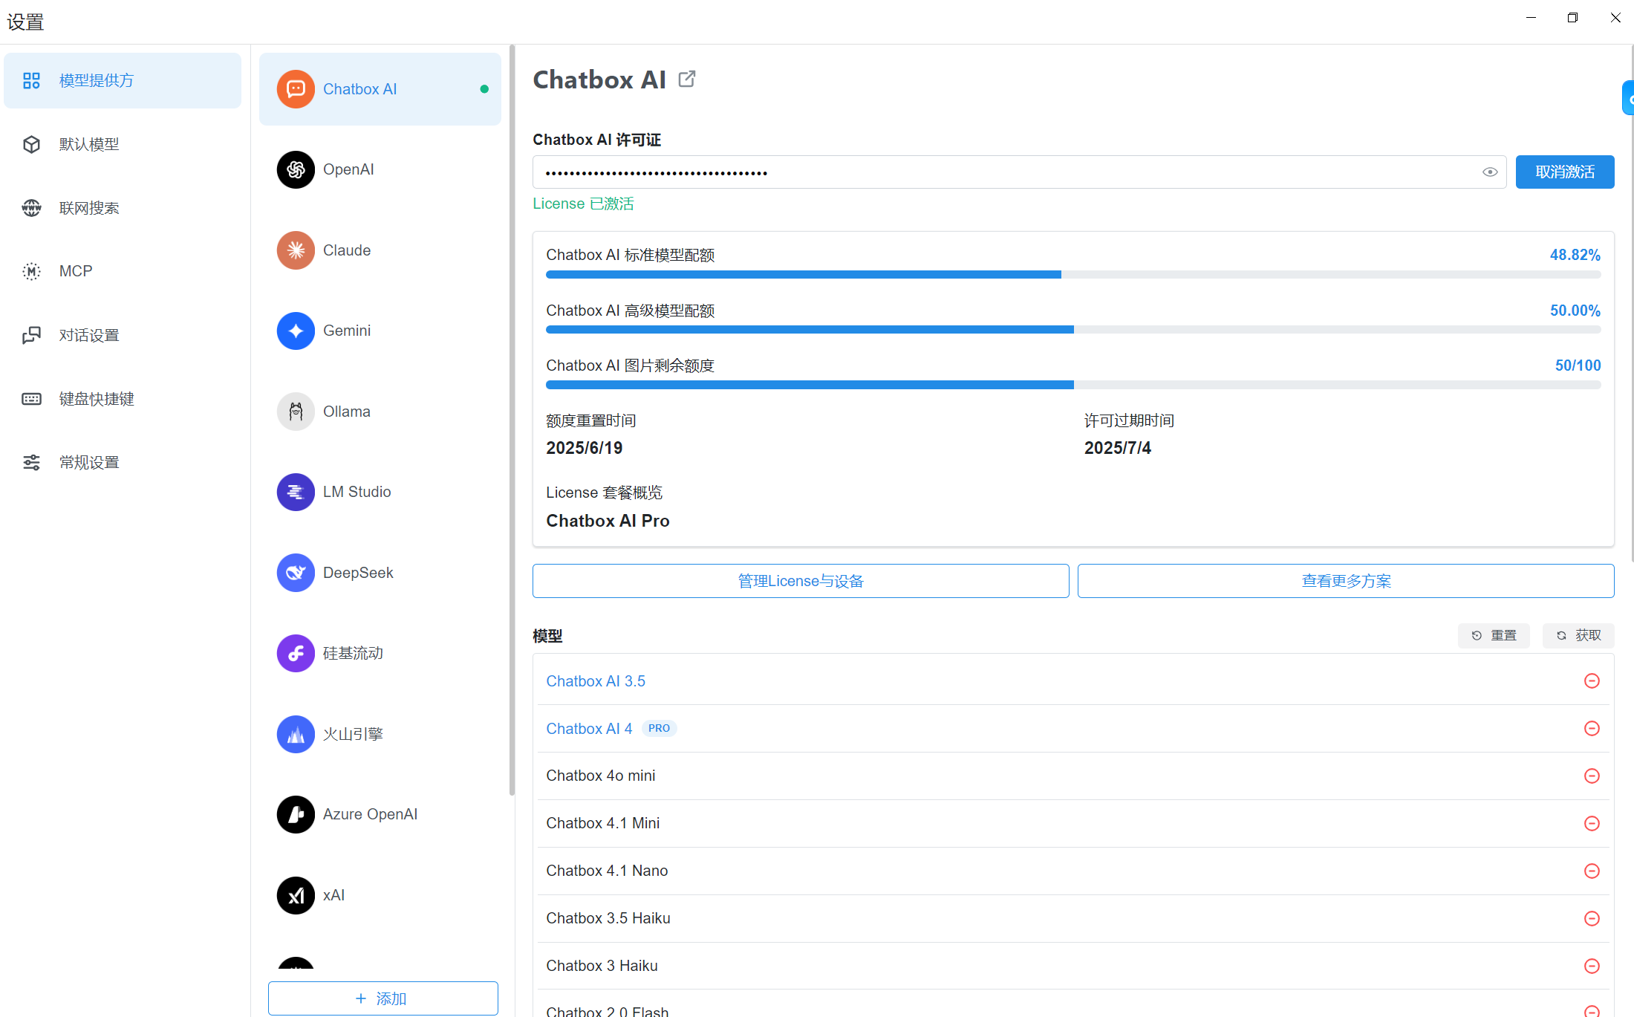Select the OpenAI provider icon
This screenshot has width=1634, height=1017.
tap(296, 170)
